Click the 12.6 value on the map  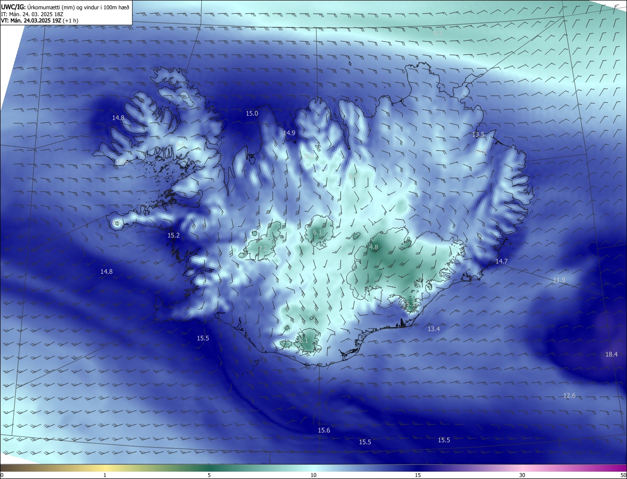[x=569, y=395]
